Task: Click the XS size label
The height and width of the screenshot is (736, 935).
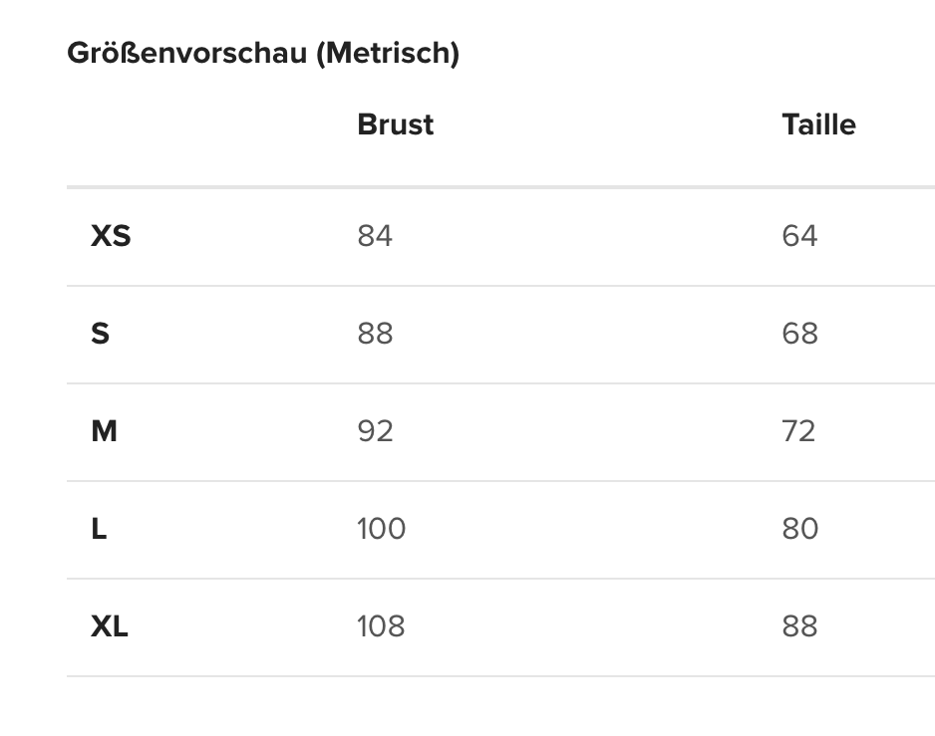Action: (111, 236)
